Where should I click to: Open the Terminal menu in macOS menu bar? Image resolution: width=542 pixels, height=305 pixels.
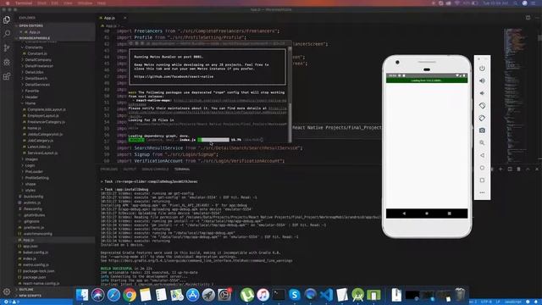[x=24, y=3]
